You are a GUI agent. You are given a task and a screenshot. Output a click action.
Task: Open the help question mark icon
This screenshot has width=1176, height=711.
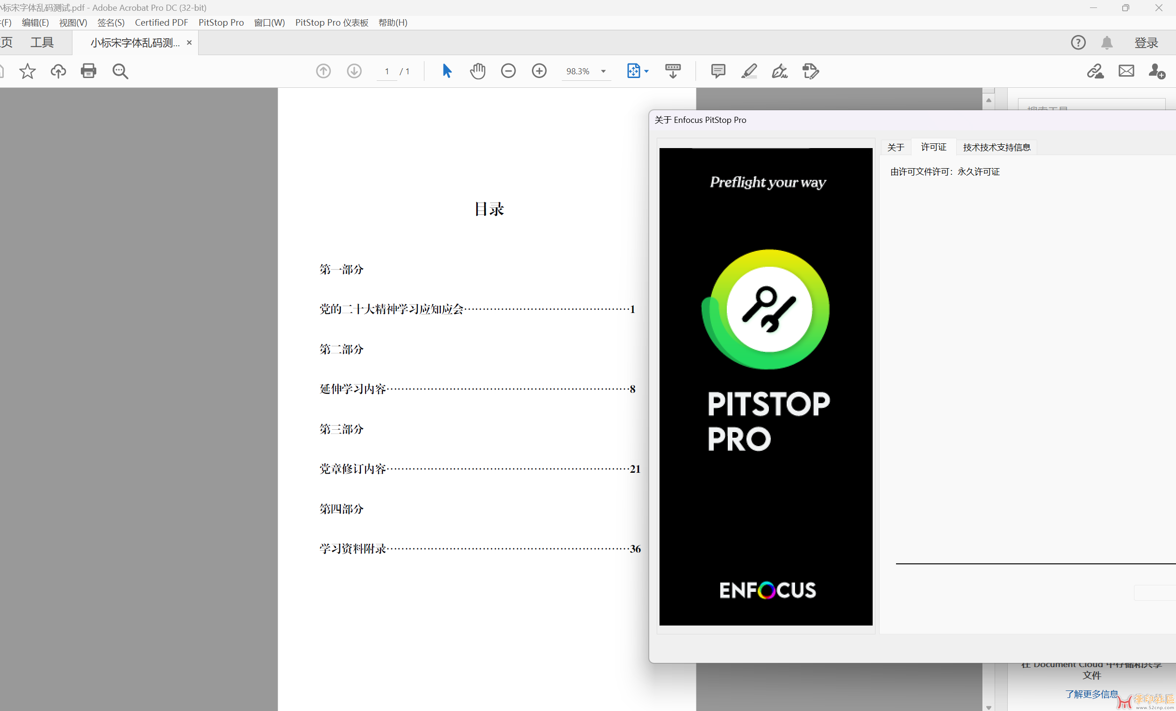click(1078, 43)
